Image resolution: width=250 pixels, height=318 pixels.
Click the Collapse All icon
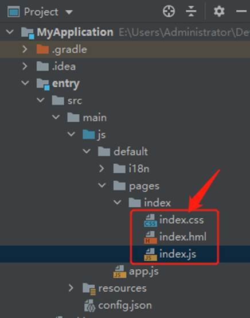click(191, 11)
